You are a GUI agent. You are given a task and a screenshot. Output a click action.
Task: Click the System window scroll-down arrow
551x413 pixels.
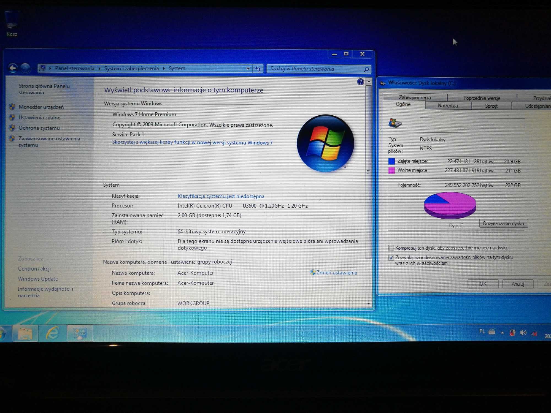coord(369,303)
